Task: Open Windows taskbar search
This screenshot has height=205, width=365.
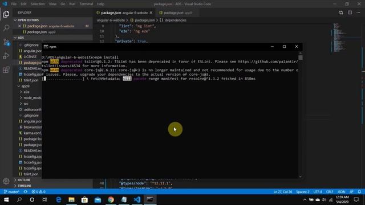Action: coord(19,200)
